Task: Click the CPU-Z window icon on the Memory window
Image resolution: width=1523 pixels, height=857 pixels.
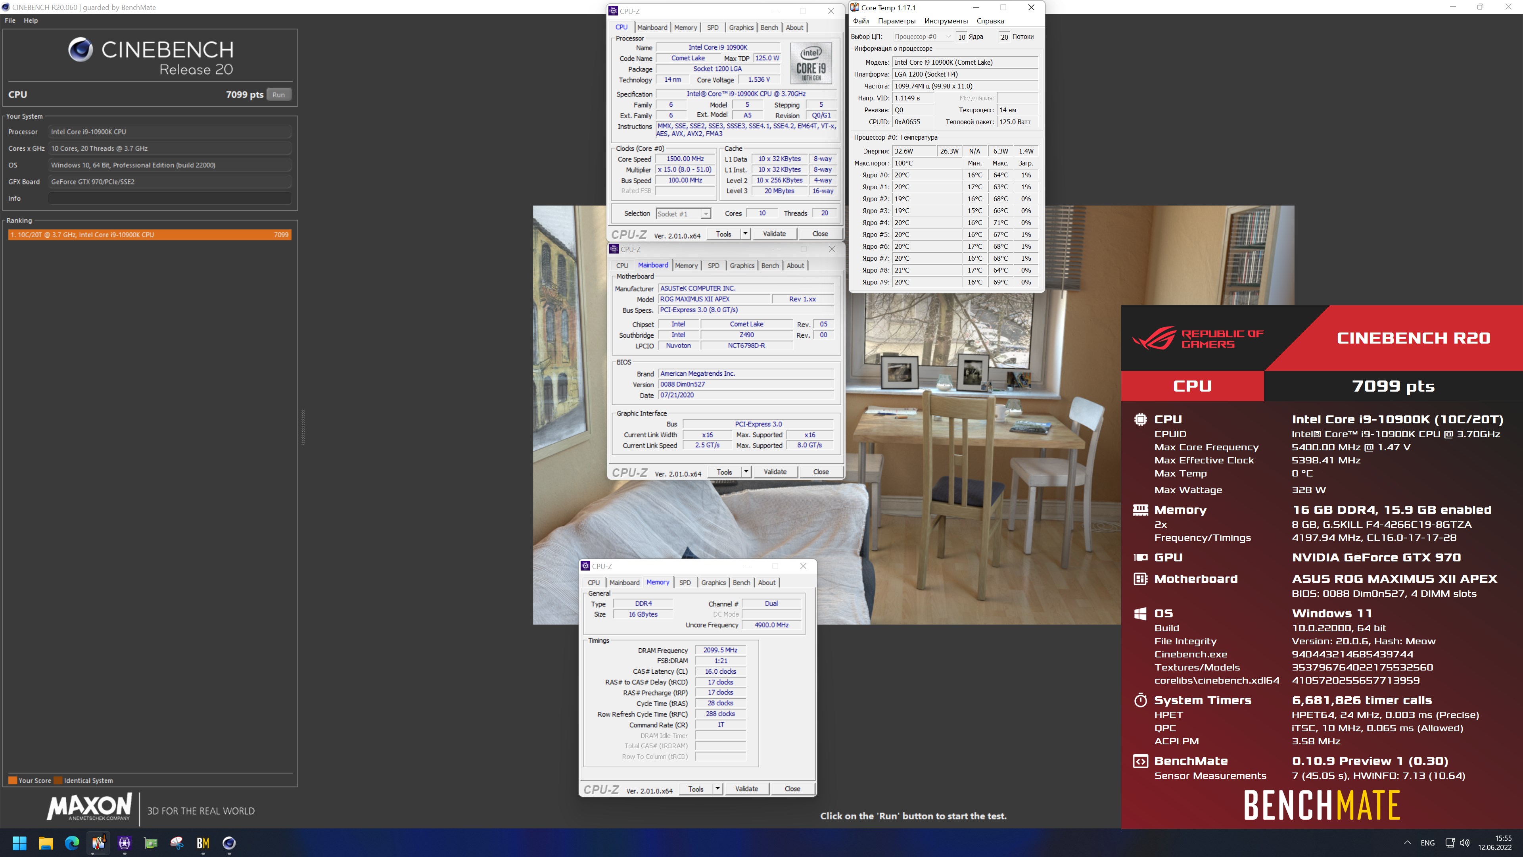Action: (585, 566)
